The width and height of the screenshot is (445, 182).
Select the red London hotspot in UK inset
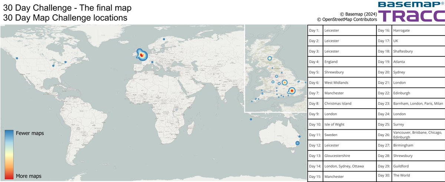click(x=292, y=90)
